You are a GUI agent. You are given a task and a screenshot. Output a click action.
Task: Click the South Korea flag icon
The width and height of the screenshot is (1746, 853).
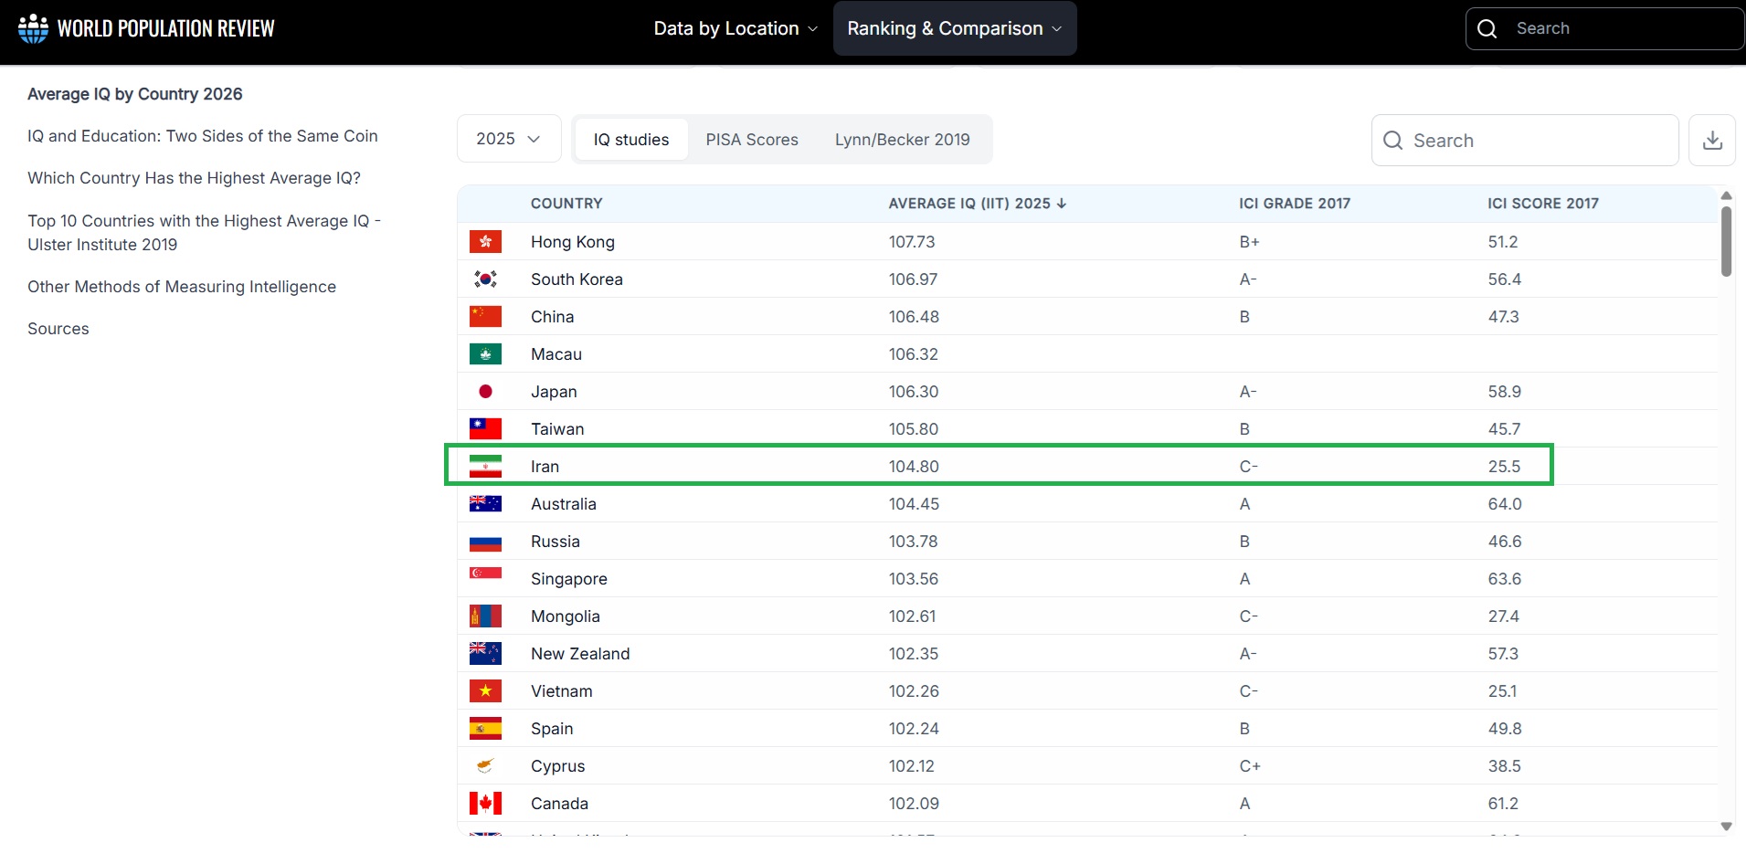485,279
